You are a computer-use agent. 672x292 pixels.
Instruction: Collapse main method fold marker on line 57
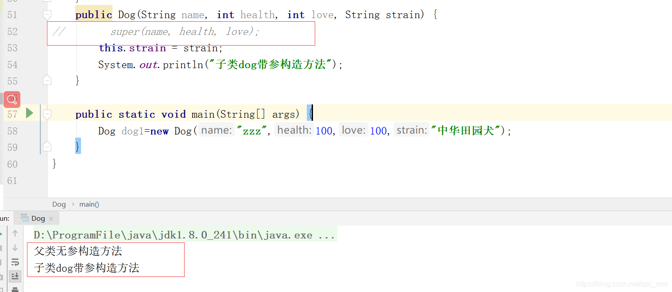[x=47, y=114]
